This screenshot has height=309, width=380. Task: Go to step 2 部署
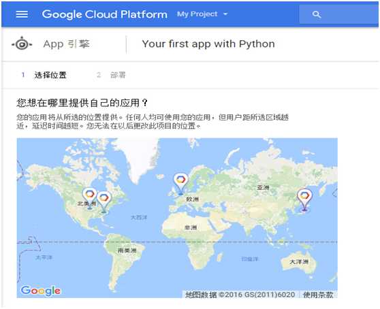pyautogui.click(x=111, y=75)
